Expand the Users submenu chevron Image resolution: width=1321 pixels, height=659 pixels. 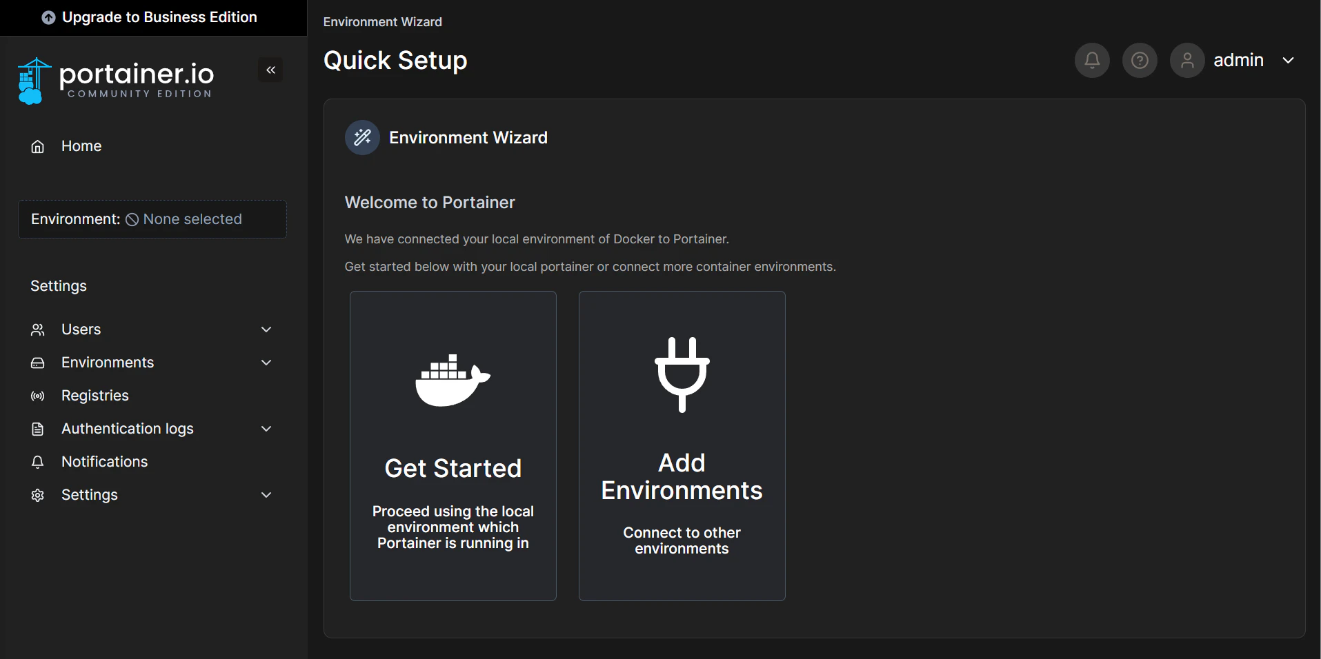click(266, 329)
